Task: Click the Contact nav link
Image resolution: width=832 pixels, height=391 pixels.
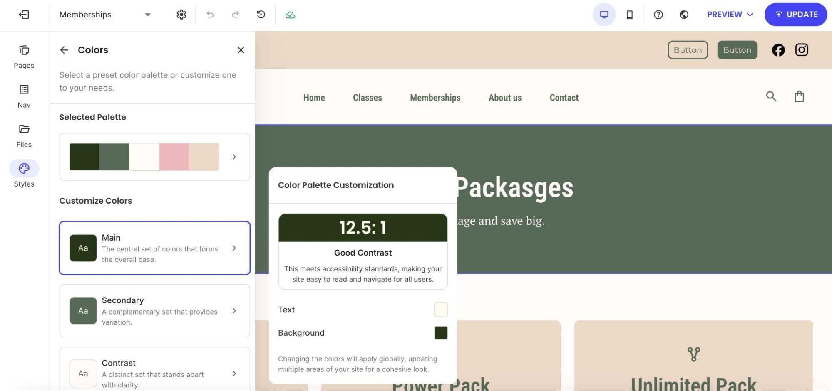Action: (x=564, y=98)
